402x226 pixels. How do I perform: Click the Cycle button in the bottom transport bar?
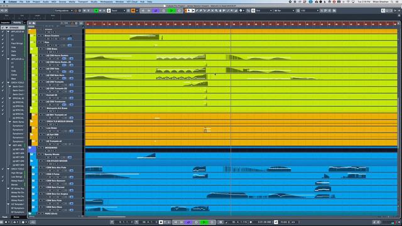click(x=188, y=222)
